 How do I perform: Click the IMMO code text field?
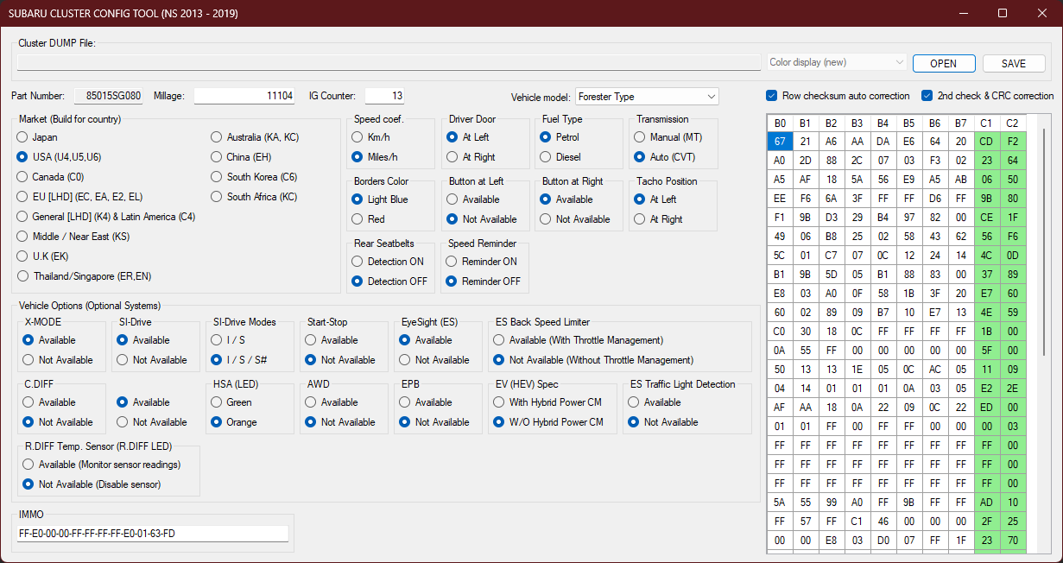click(x=153, y=534)
